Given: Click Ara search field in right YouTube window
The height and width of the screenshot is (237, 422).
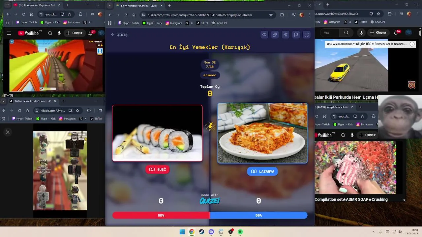Looking at the screenshot, I should tap(330, 33).
